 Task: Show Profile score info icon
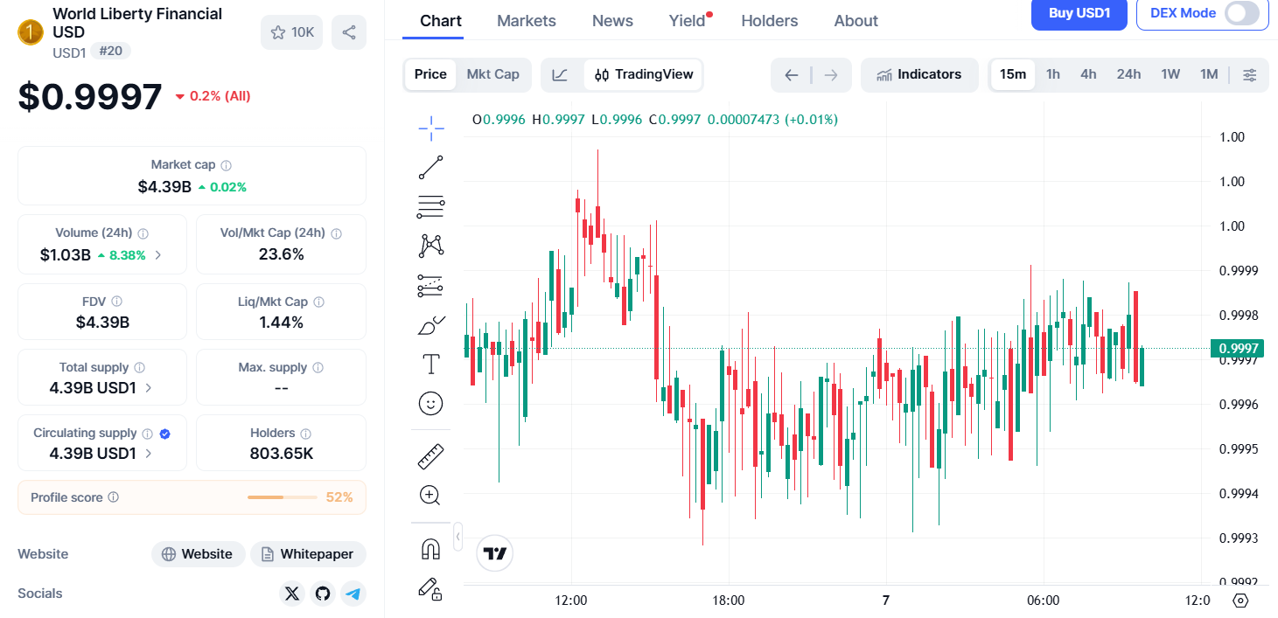coord(114,497)
